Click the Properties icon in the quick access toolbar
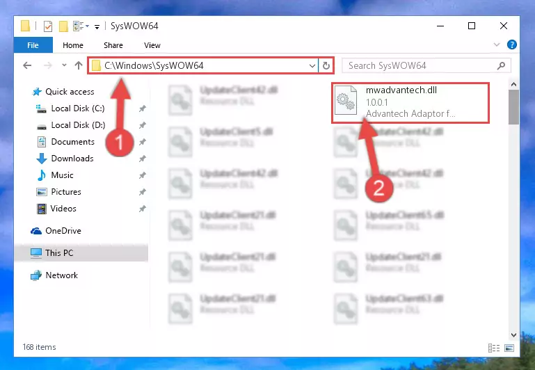 point(48,26)
